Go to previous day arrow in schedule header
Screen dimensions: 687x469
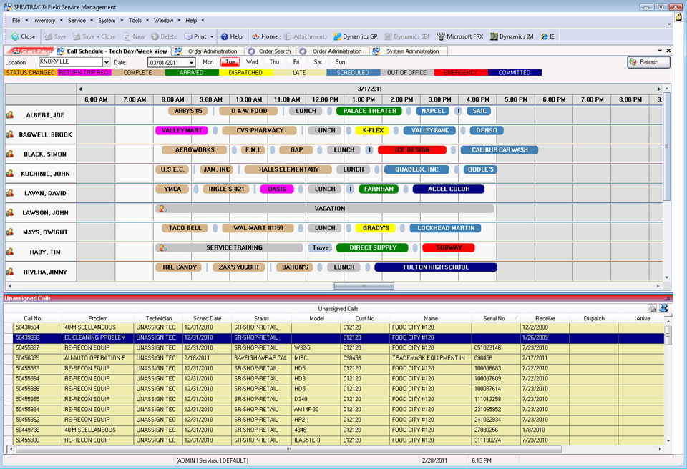click(80, 89)
